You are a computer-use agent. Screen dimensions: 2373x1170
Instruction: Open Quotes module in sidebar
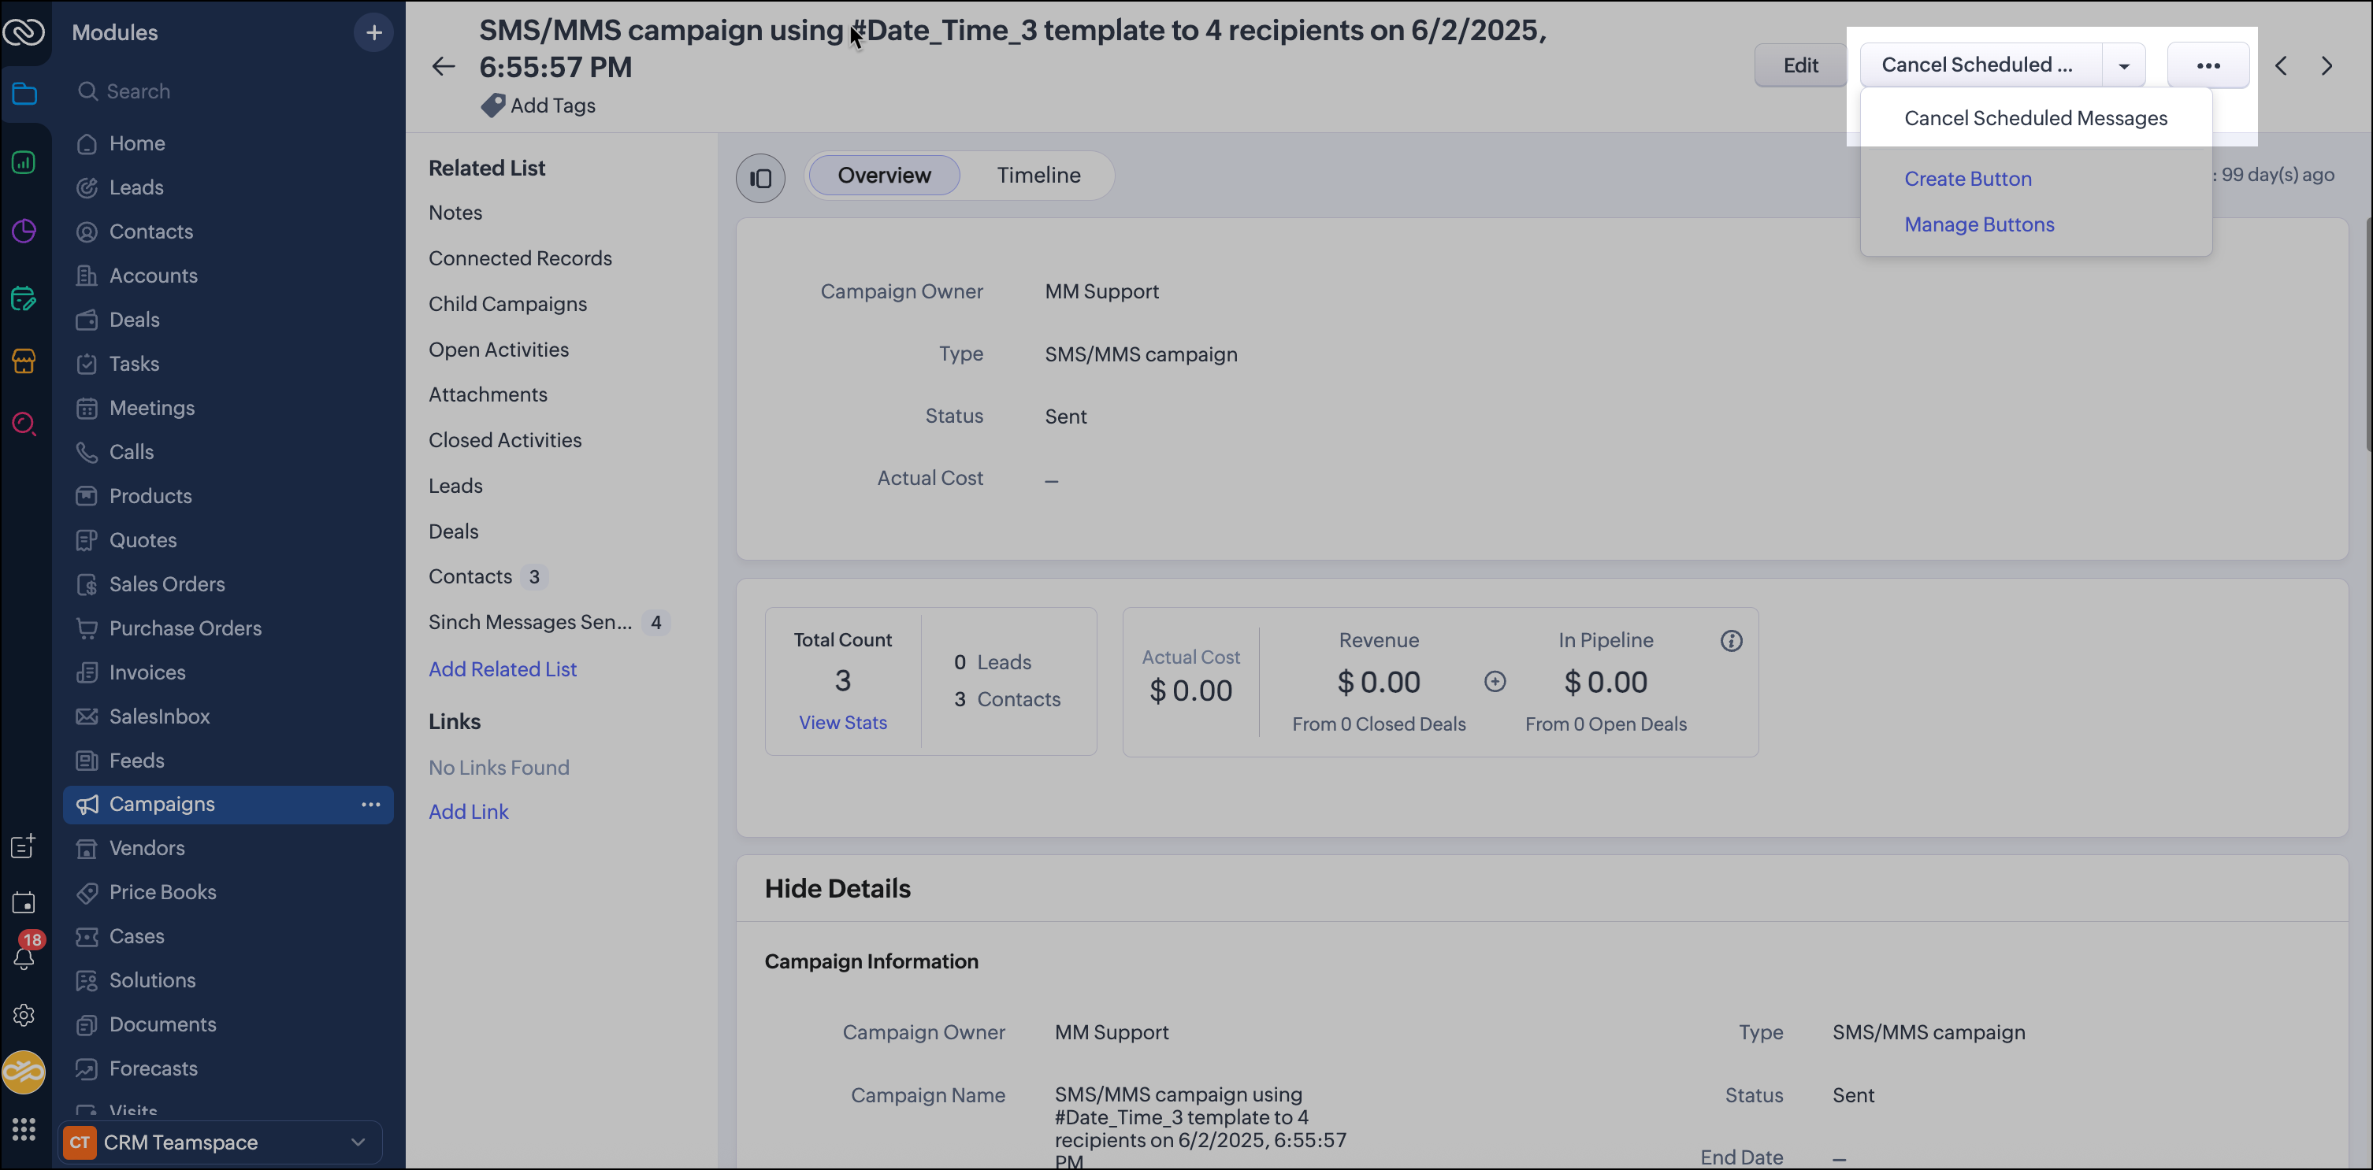click(x=143, y=541)
